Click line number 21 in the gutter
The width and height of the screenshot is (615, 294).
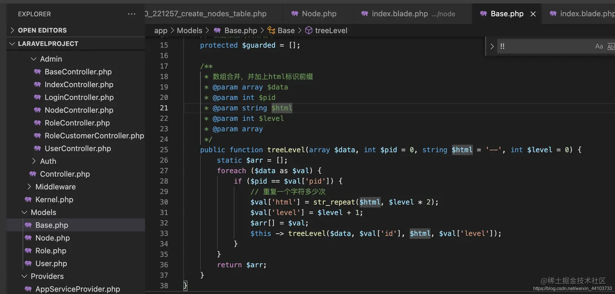pyautogui.click(x=164, y=108)
